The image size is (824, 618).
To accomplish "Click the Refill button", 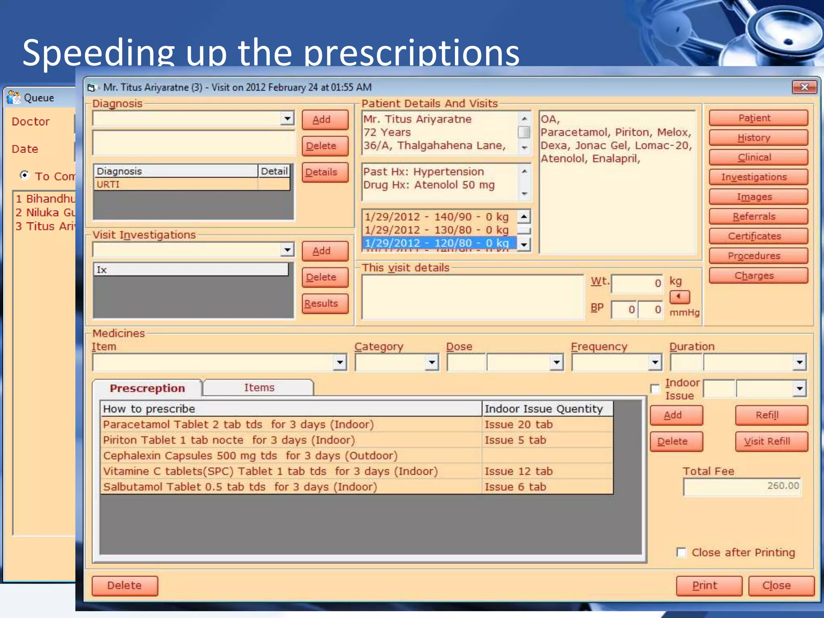I will click(771, 415).
